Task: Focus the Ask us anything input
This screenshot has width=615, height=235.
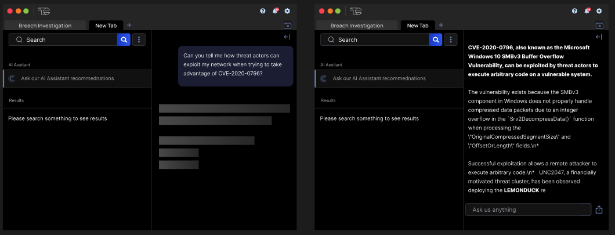Action: click(528, 209)
